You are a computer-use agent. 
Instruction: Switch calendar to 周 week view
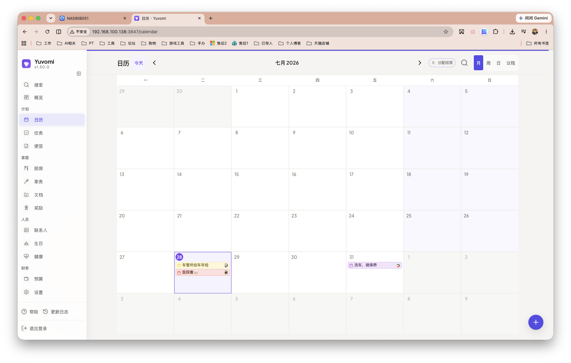[488, 63]
